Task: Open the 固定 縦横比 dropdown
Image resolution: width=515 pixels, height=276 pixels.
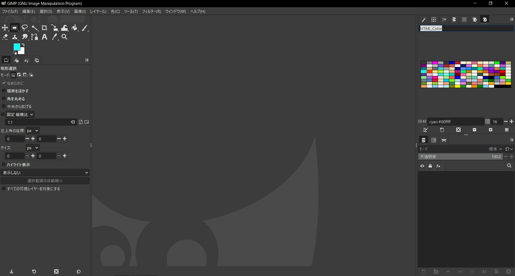Action: 20,114
